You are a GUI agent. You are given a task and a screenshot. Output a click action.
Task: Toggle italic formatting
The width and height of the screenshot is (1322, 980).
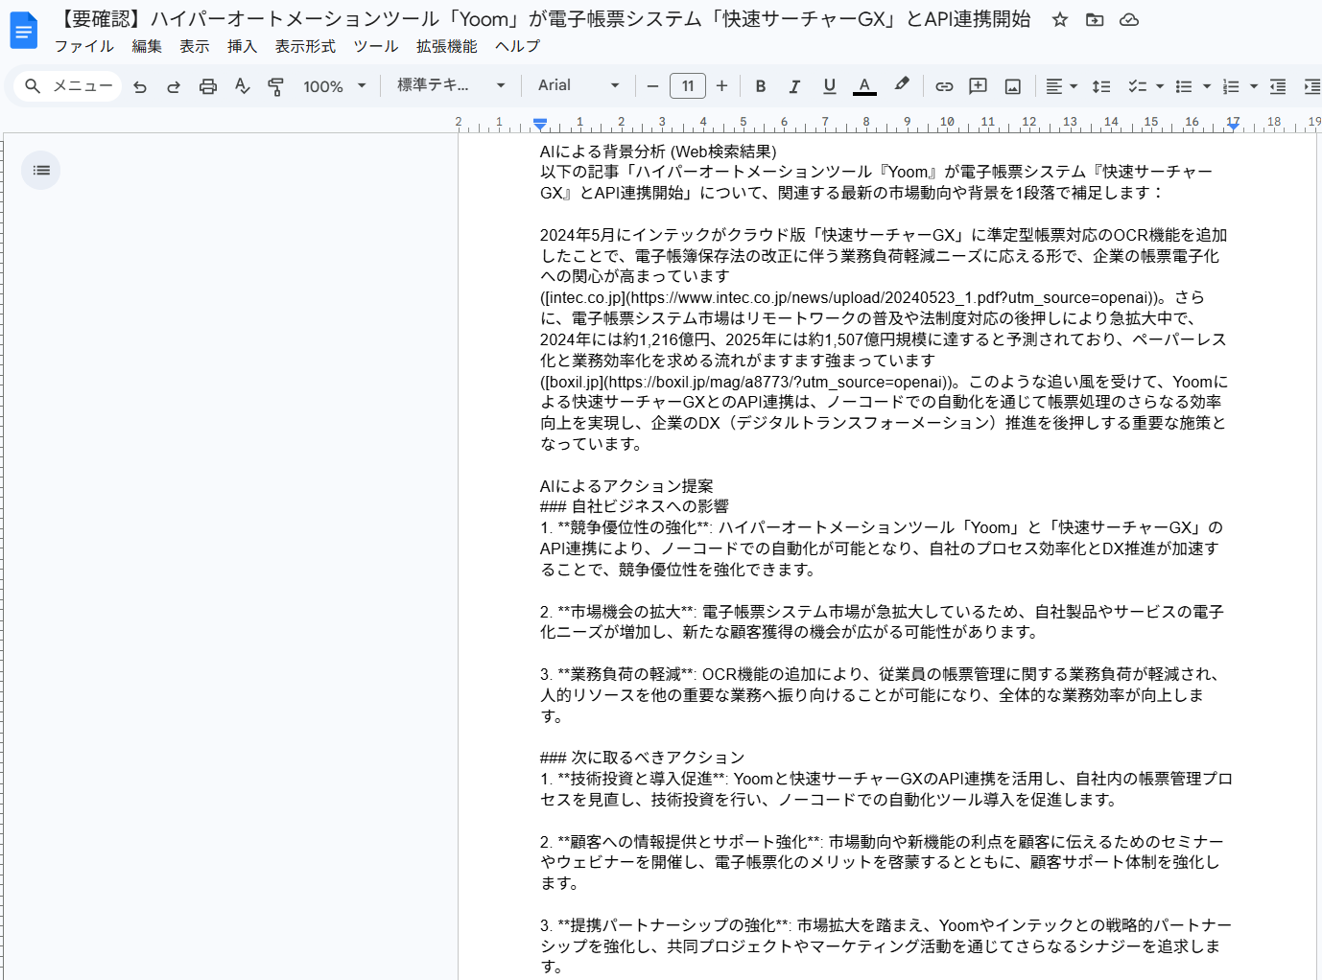(794, 86)
